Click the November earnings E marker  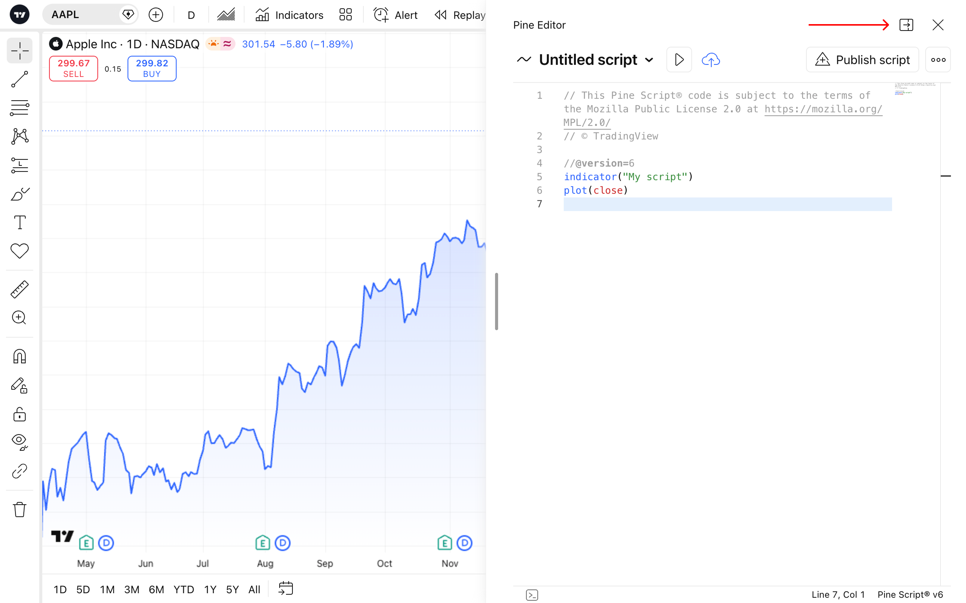(x=445, y=543)
